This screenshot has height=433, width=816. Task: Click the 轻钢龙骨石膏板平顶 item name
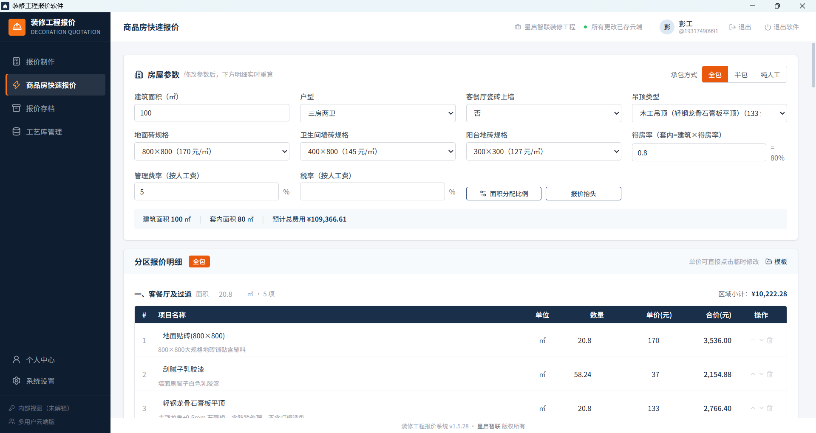coord(194,403)
